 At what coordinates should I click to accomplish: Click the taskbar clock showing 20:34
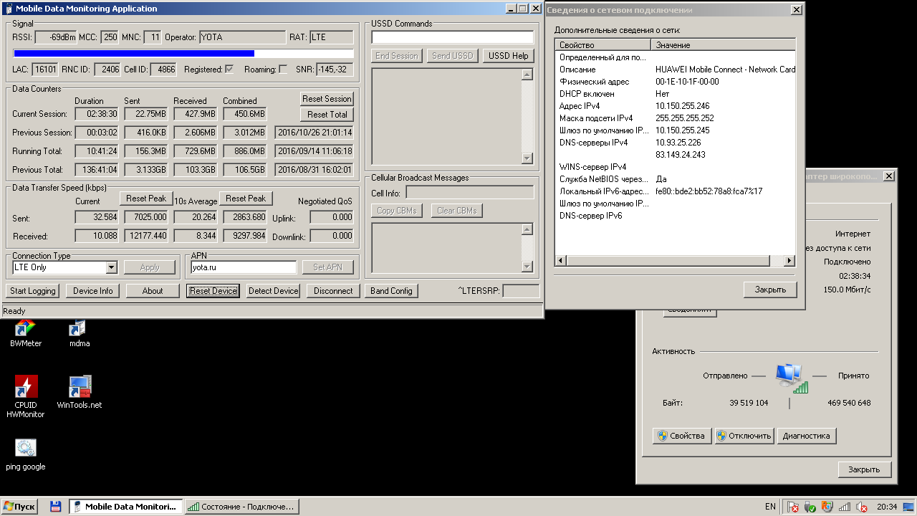[x=886, y=507]
